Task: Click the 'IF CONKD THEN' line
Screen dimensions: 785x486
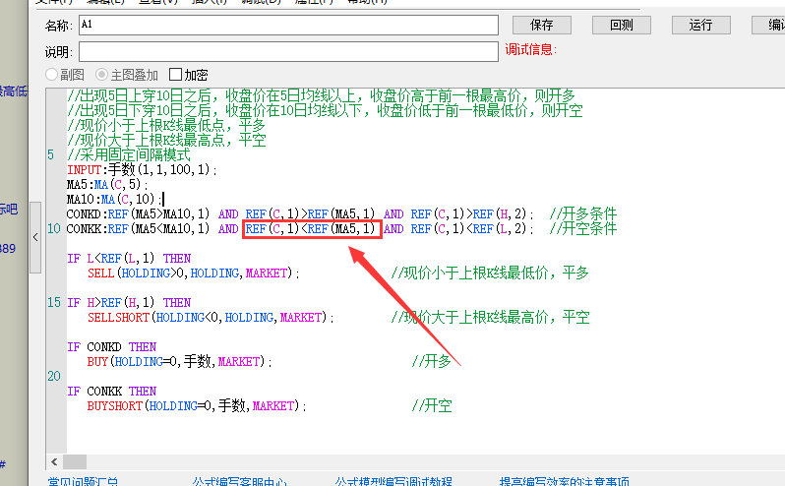Action: 112,347
